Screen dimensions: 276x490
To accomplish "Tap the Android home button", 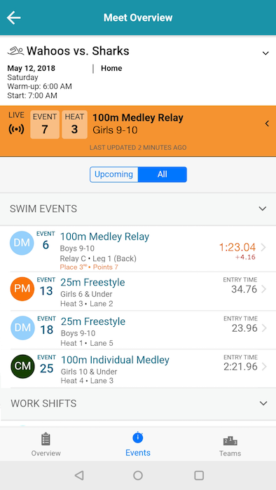I will pyautogui.click(x=138, y=475).
